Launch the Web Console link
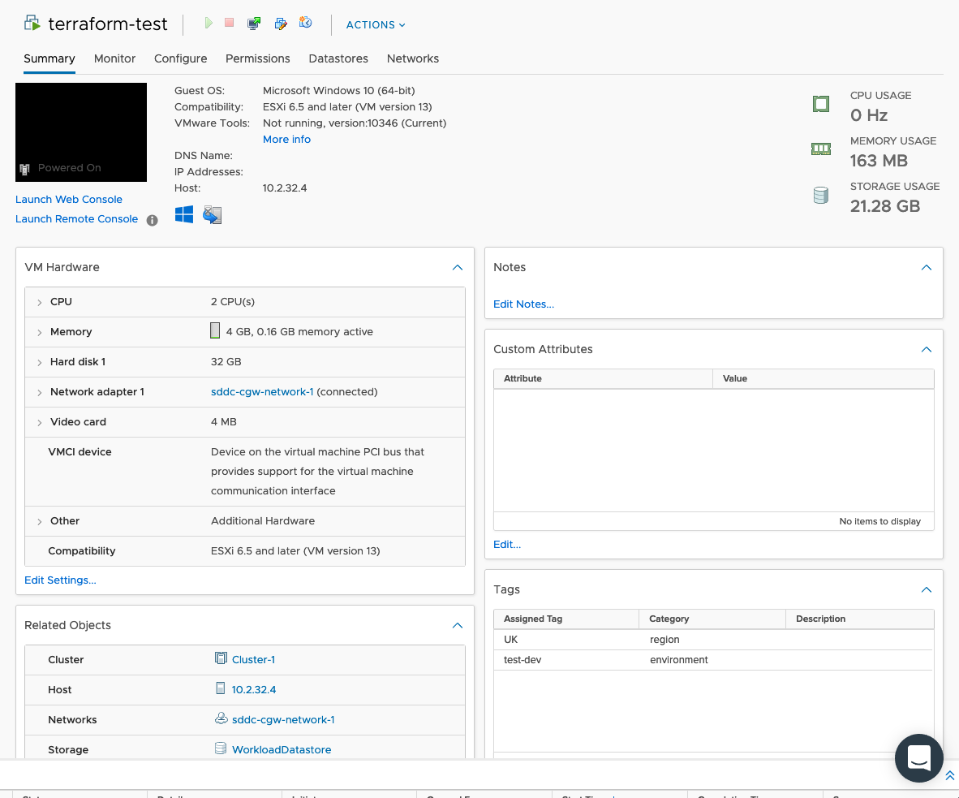959x798 pixels. [x=68, y=199]
